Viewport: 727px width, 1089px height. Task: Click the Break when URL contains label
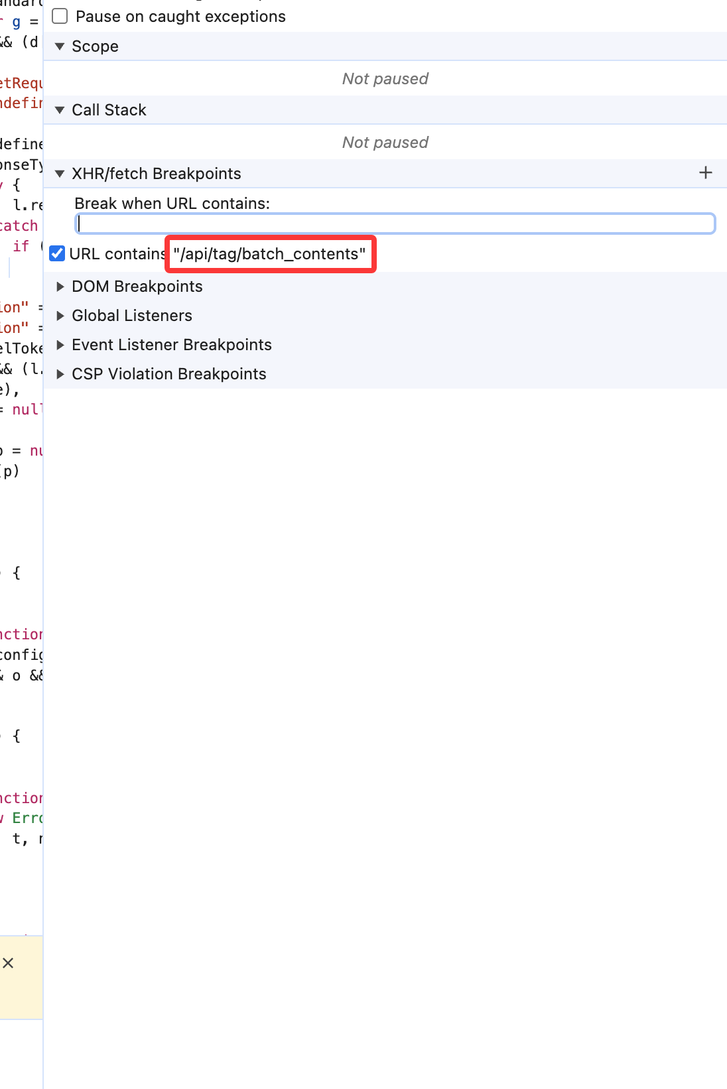pyautogui.click(x=172, y=204)
